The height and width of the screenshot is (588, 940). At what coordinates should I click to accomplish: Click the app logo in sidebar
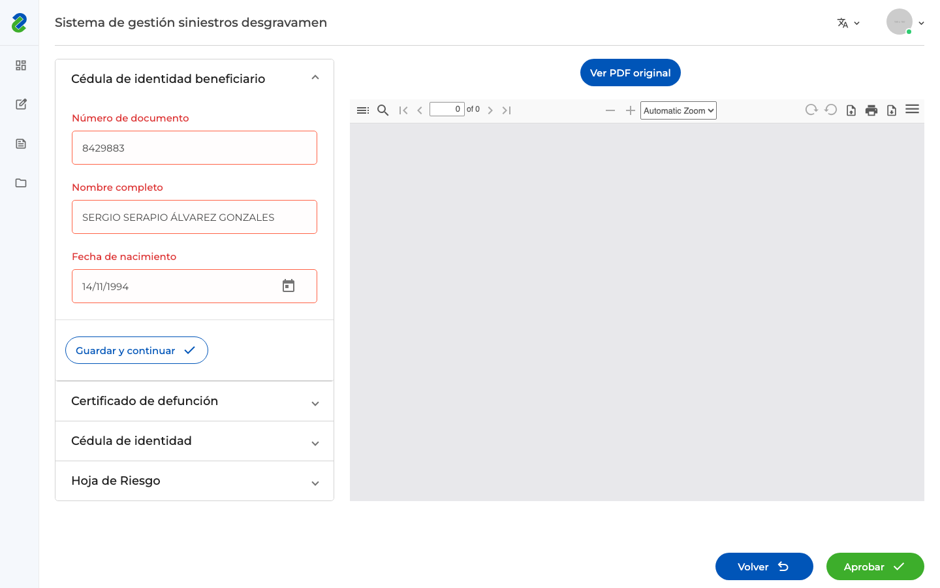click(x=19, y=23)
